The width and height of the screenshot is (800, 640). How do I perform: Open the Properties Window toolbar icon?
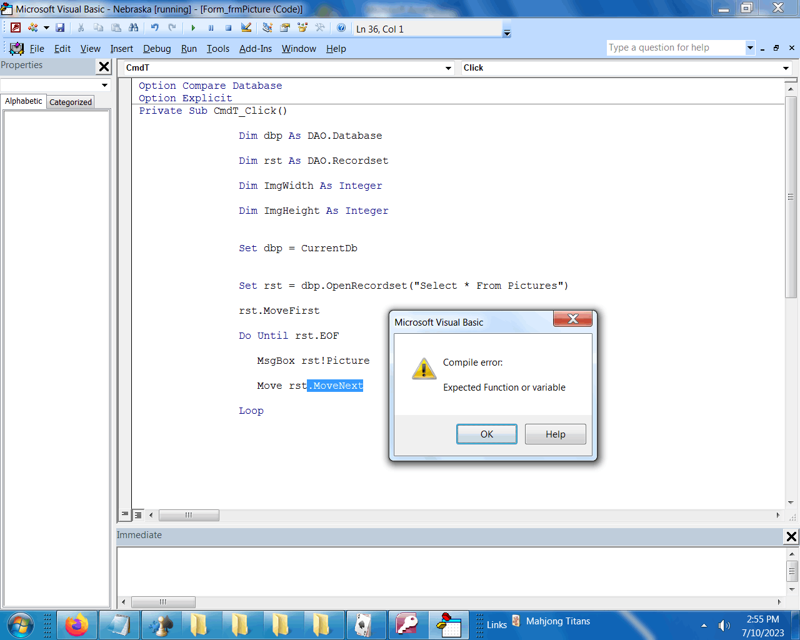tap(285, 27)
